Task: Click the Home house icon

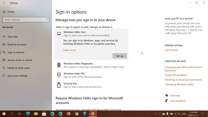Action: [4, 12]
